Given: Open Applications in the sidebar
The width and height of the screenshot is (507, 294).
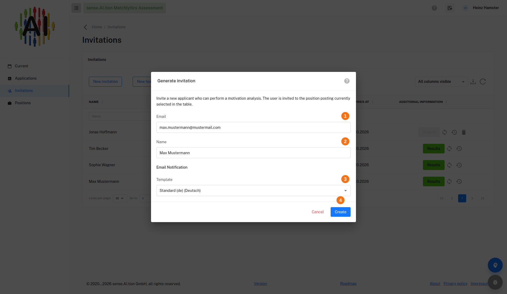Looking at the screenshot, I should click(35, 78).
